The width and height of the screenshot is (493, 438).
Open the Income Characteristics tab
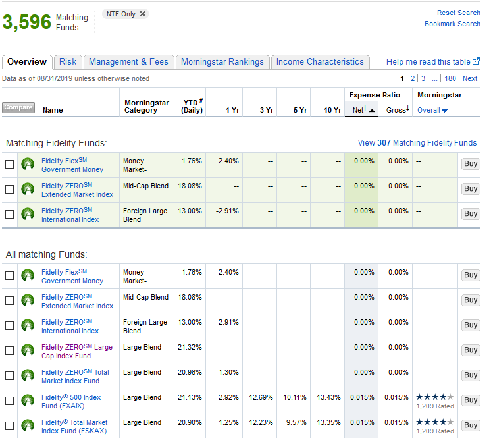(320, 62)
